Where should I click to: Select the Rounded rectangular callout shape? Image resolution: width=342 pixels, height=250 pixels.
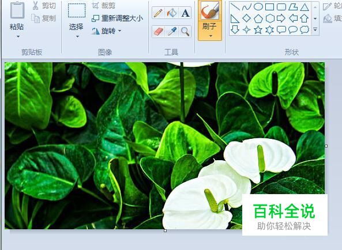point(281,29)
